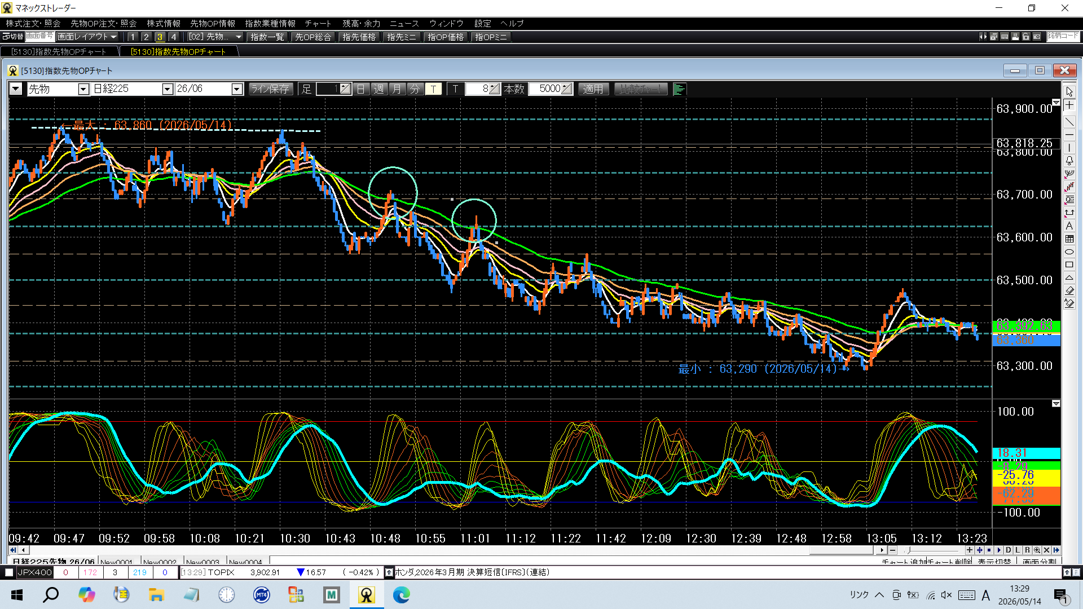Click the 本数 5000 bar count field
This screenshot has width=1083, height=609.
[551, 89]
